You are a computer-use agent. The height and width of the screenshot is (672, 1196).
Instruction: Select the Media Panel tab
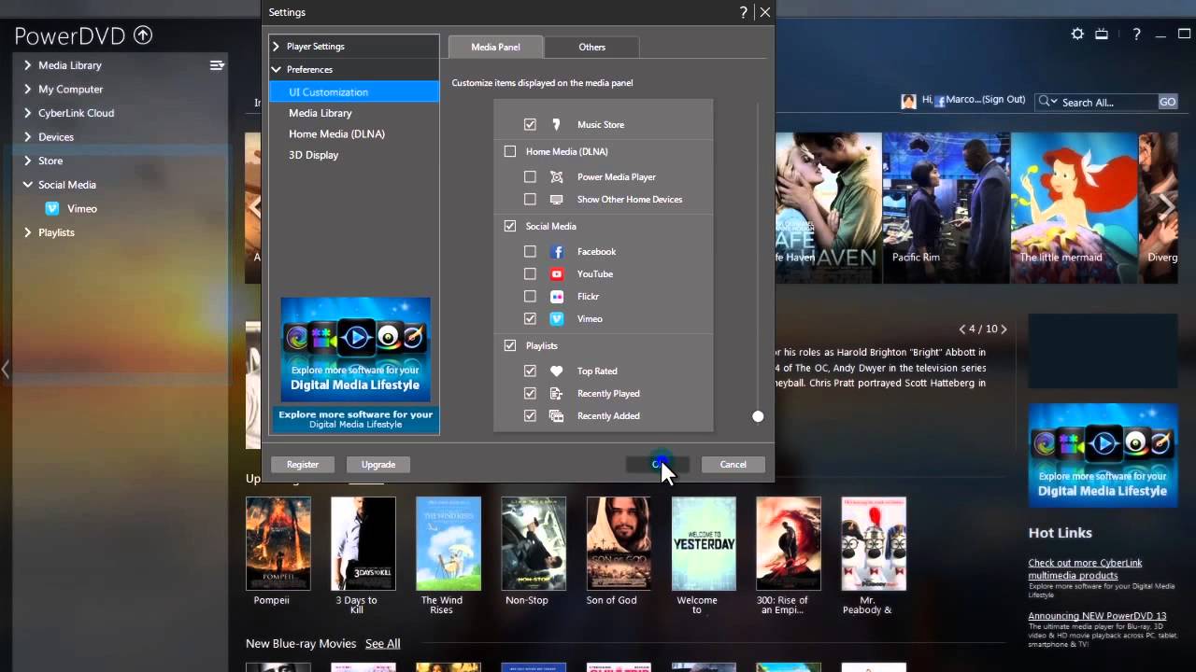[495, 47]
